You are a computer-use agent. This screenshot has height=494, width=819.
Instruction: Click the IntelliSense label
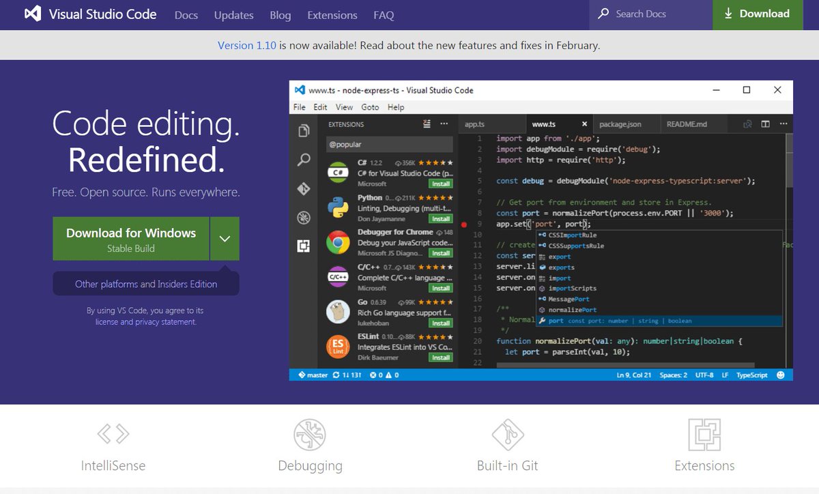coord(113,466)
